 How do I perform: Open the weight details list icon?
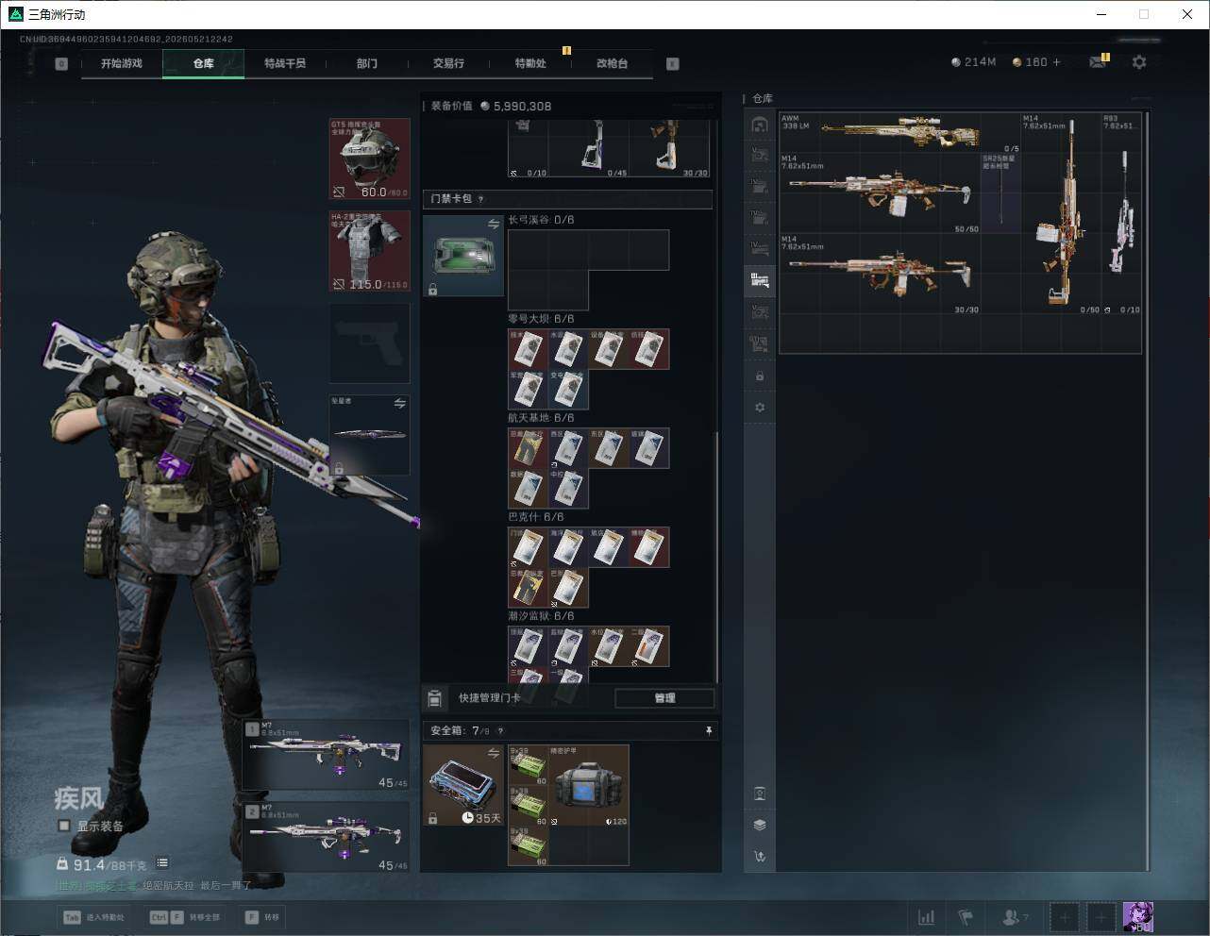[162, 862]
